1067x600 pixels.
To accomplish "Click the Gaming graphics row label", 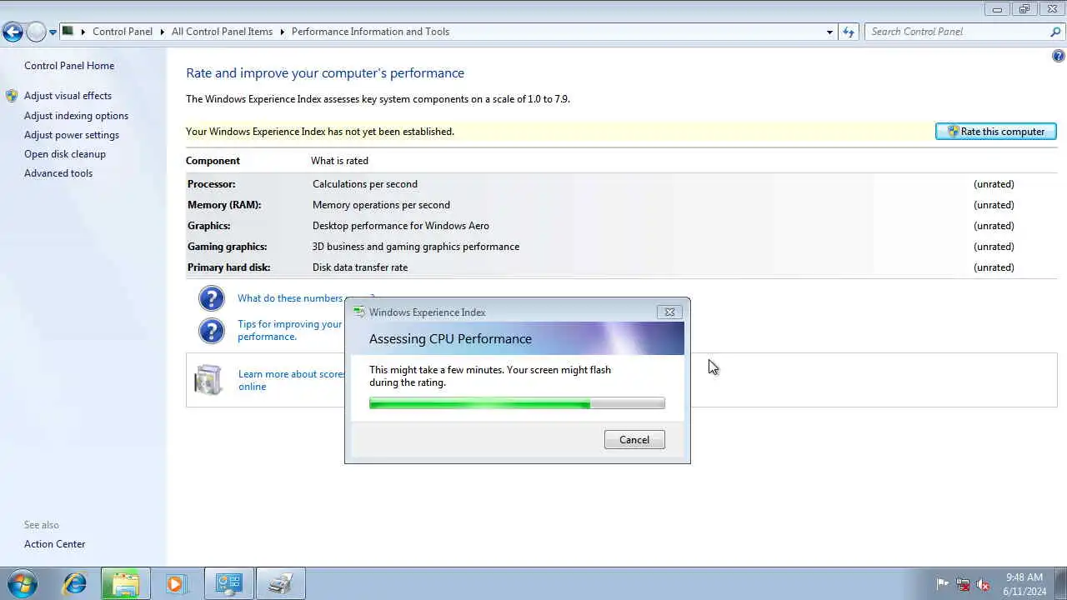I will point(228,247).
